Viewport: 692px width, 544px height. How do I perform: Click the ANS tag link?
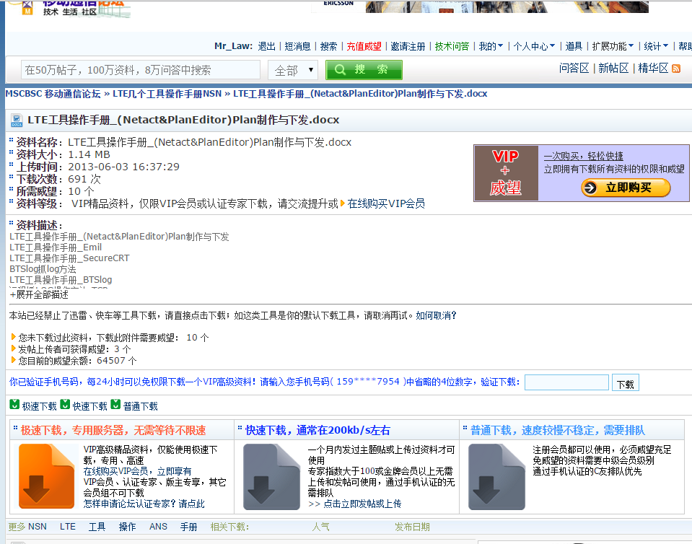pos(158,527)
